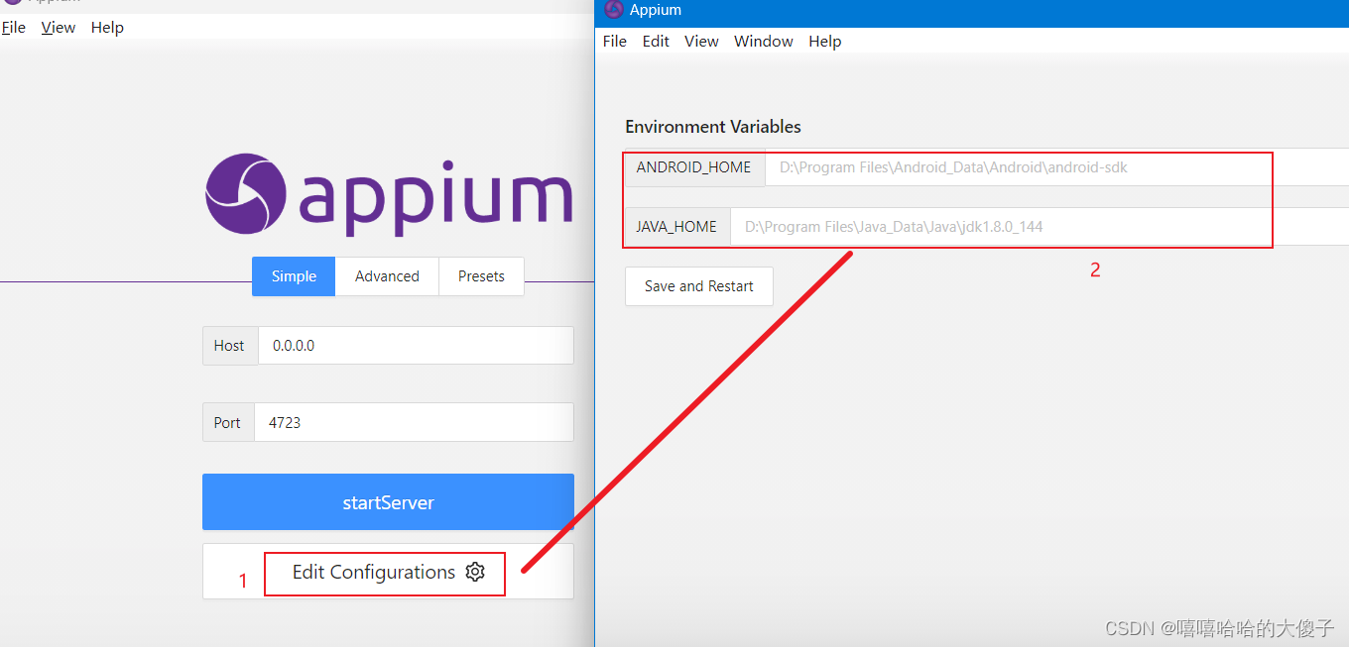Open File menu in left Appium window
This screenshot has width=1349, height=647.
coord(13,28)
